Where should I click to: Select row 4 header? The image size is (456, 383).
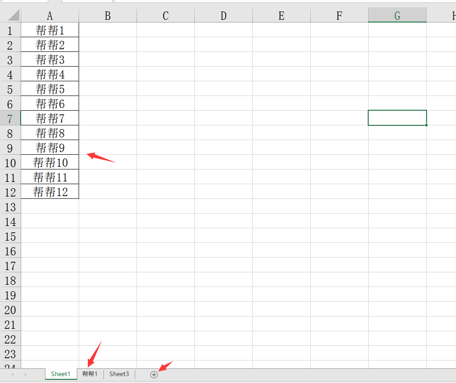10,74
